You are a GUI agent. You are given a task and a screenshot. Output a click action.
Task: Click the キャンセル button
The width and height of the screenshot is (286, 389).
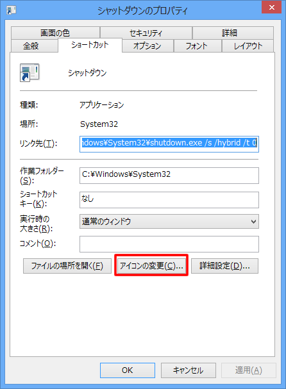(188, 370)
